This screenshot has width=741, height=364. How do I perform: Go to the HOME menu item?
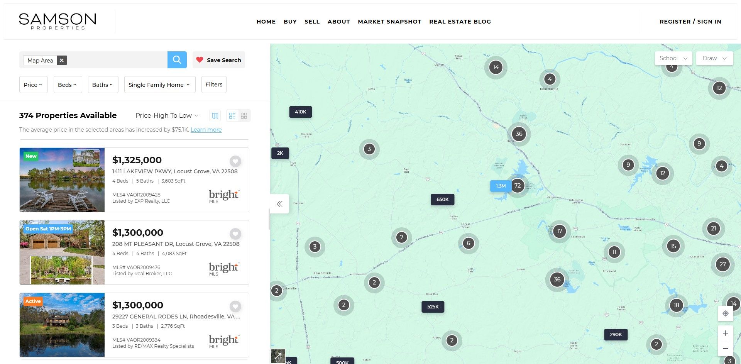point(266,22)
